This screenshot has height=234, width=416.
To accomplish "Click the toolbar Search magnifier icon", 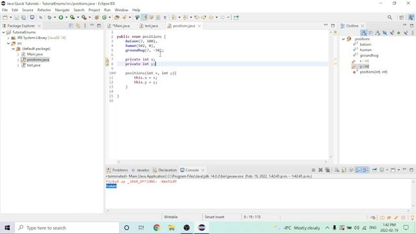I will pyautogui.click(x=389, y=18).
